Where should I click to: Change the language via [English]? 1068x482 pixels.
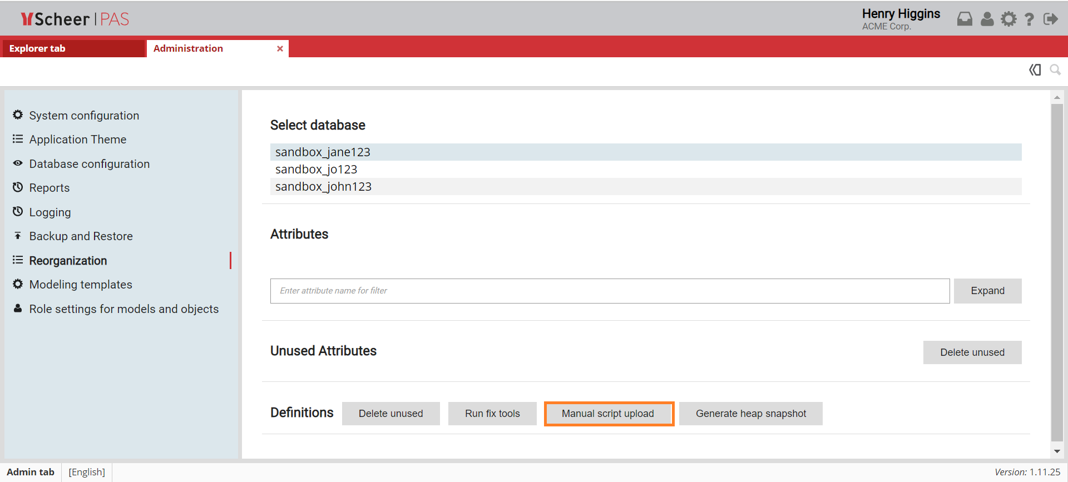click(x=87, y=472)
